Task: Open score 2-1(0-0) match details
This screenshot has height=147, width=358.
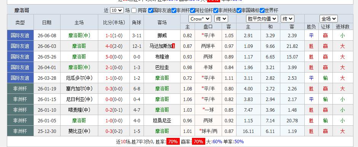Action: 114,67
